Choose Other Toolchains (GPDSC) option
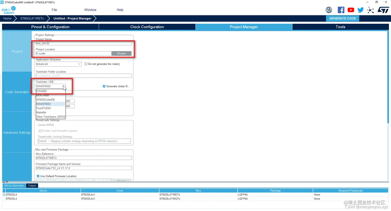Viewport: 391px width, 211px height. [x=51, y=117]
